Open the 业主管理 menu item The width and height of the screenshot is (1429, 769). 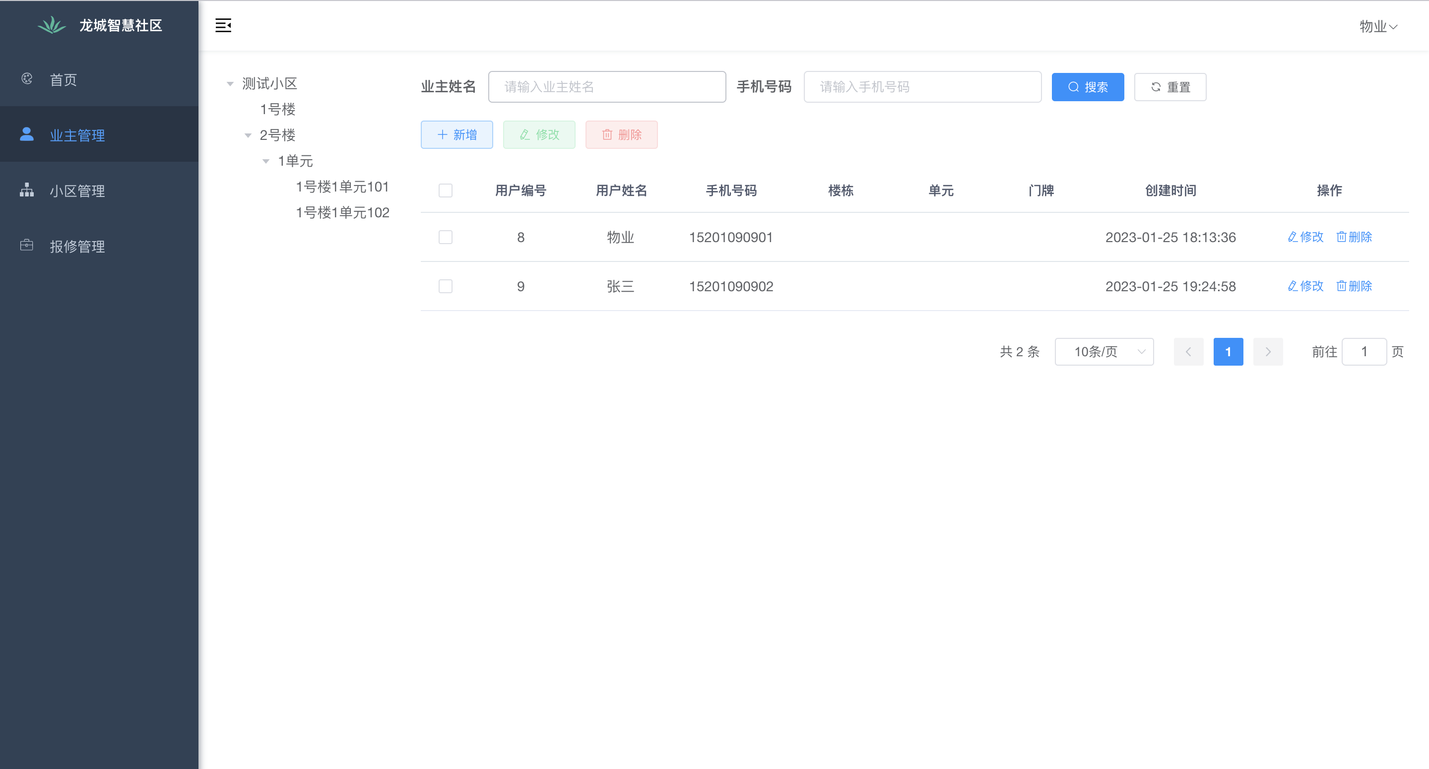(x=99, y=134)
